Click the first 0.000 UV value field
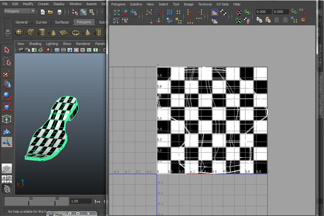The image size is (324, 216). pyautogui.click(x=264, y=12)
